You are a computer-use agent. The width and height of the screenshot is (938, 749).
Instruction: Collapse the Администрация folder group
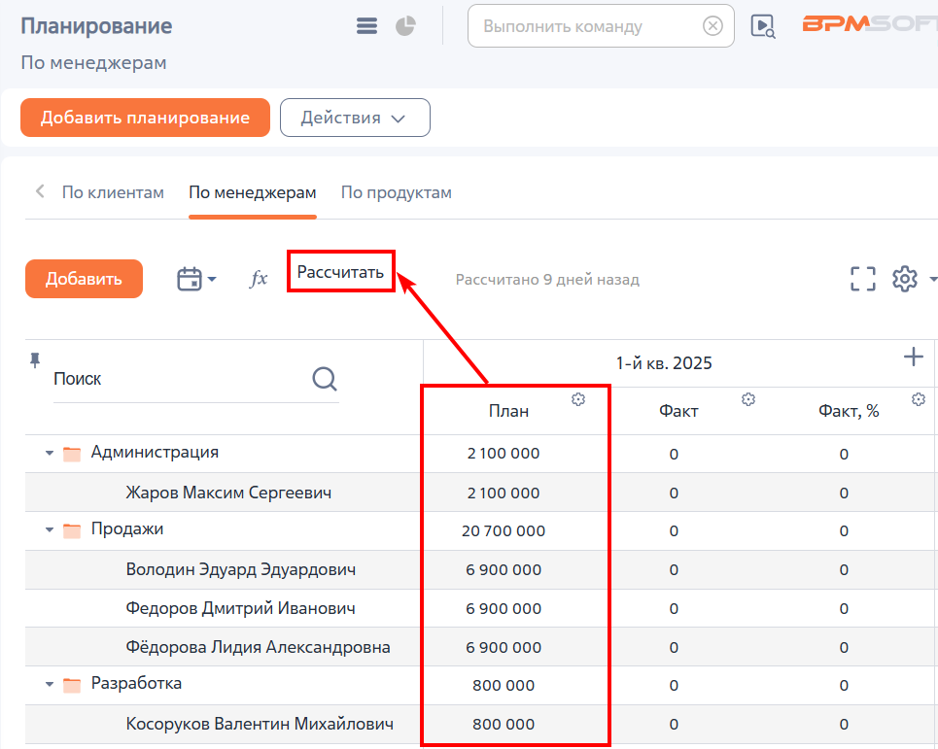click(x=50, y=453)
